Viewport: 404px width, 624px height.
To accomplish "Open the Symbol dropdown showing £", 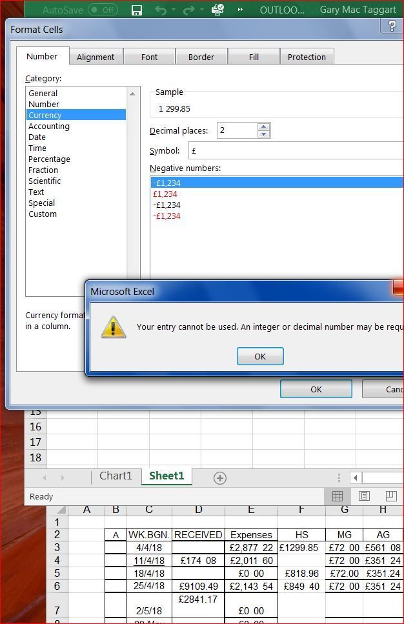I will (296, 151).
